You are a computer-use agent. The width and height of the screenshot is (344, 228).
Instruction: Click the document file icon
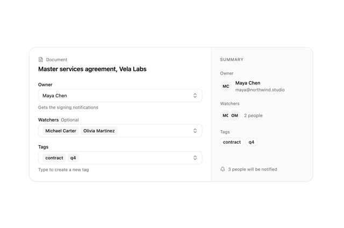tap(41, 60)
